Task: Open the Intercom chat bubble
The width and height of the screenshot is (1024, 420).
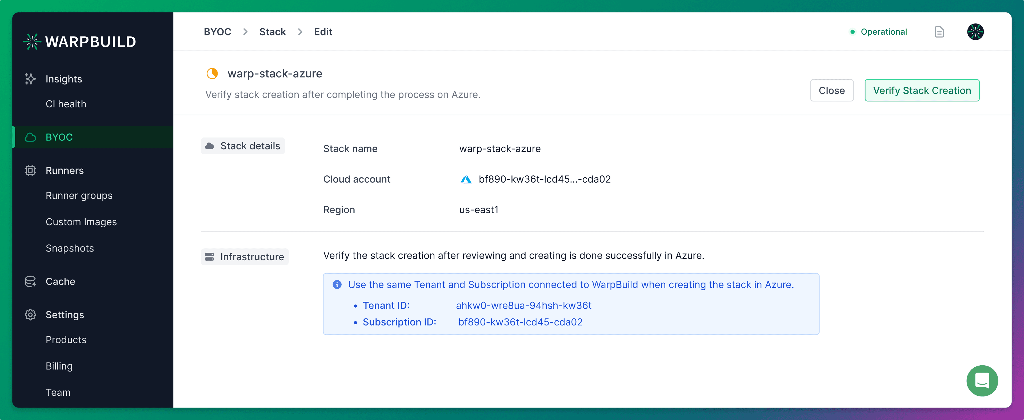Action: (x=982, y=381)
